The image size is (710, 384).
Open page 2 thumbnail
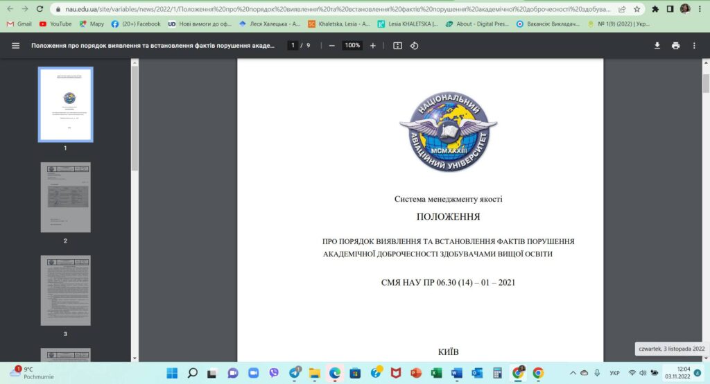coord(65,198)
